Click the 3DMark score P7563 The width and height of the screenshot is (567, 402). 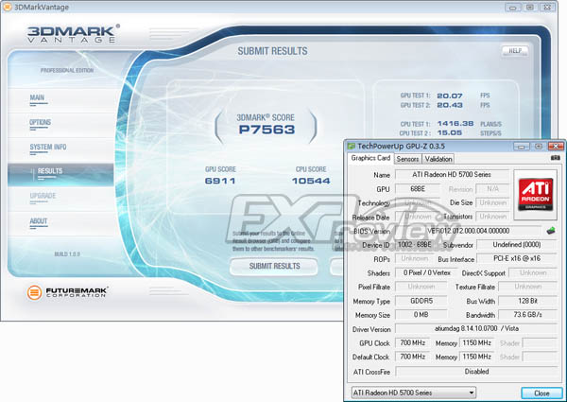click(266, 130)
